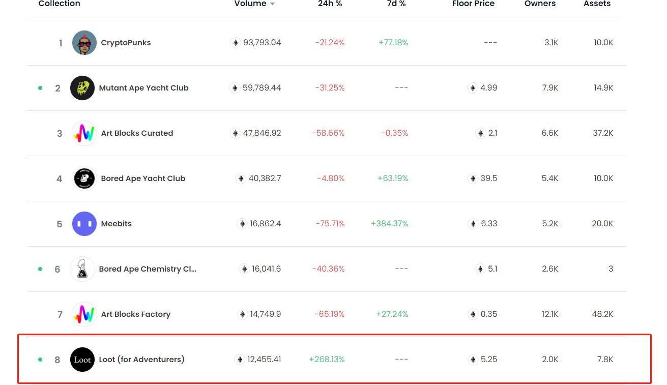Image resolution: width=667 pixels, height=385 pixels.
Task: Click the 7.8K assets value for Loot
Action: [x=605, y=360]
